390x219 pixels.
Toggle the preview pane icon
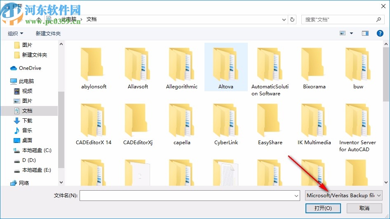point(365,33)
